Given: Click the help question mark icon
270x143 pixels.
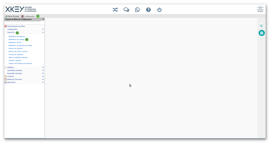Looking at the screenshot, I should coord(148,10).
